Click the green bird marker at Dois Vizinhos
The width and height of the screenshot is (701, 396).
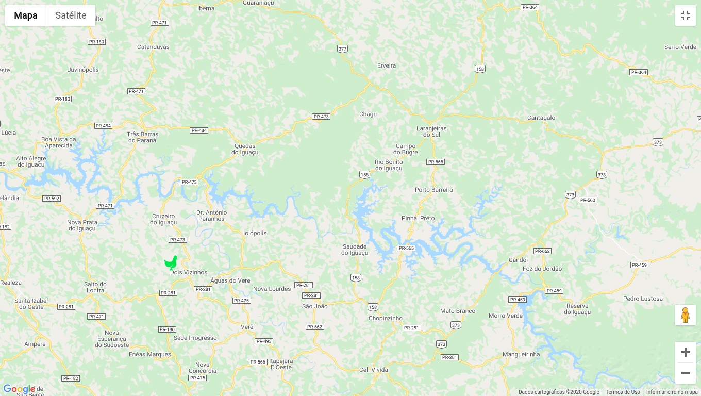tap(171, 263)
